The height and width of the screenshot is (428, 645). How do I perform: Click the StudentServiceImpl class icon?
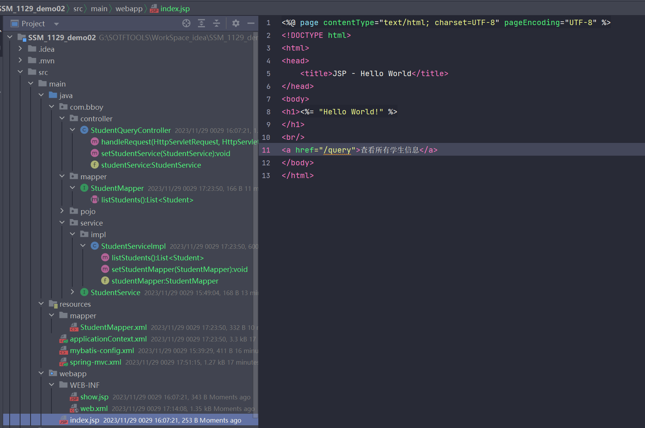95,246
